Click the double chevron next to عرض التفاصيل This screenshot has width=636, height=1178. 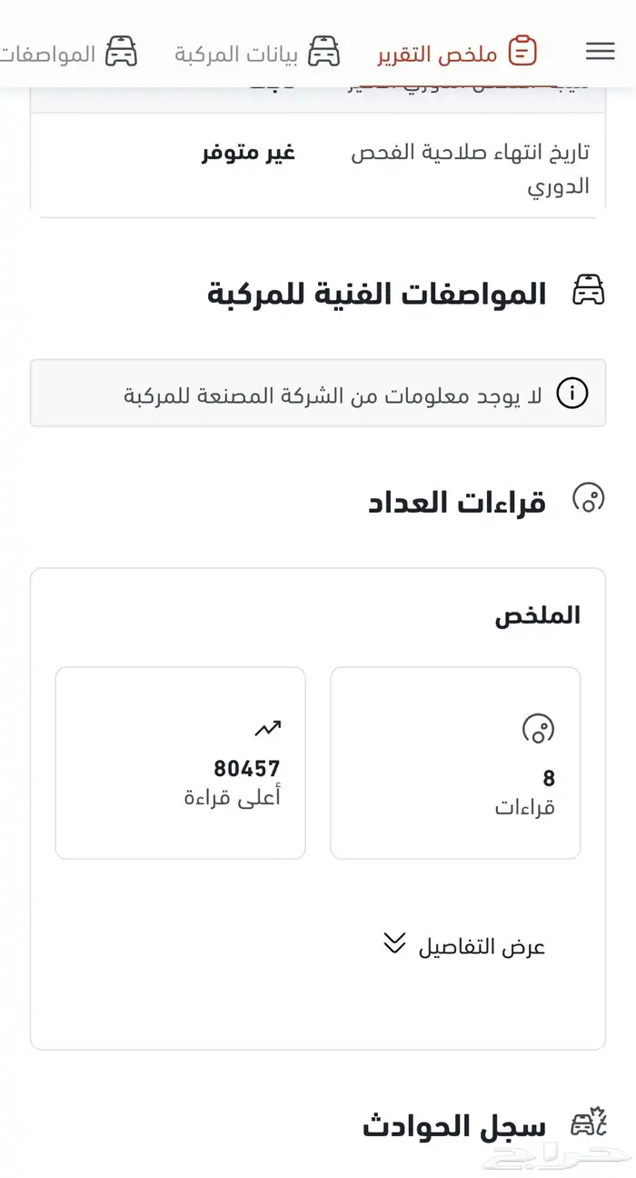[x=394, y=944]
